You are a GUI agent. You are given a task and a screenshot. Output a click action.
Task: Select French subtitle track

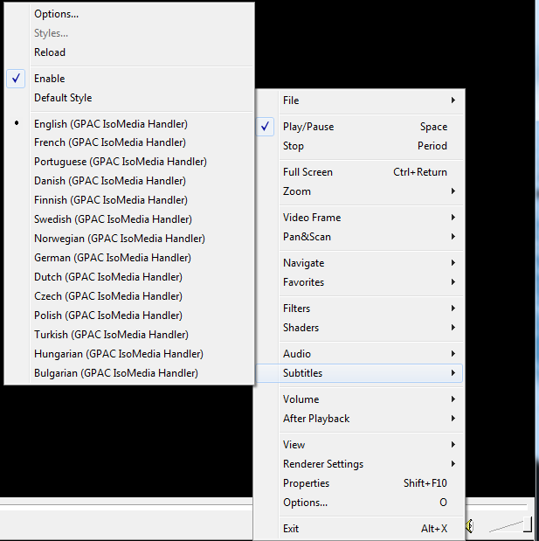point(129,142)
